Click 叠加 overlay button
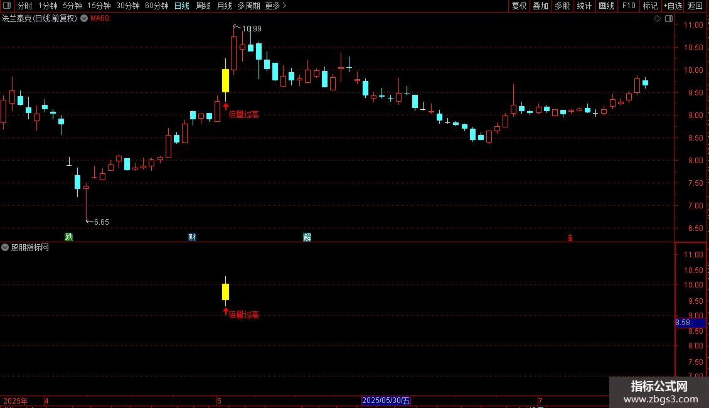This screenshot has height=408, width=709. [541, 6]
